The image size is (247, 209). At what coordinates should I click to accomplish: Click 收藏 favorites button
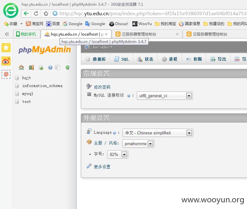click(x=11, y=24)
